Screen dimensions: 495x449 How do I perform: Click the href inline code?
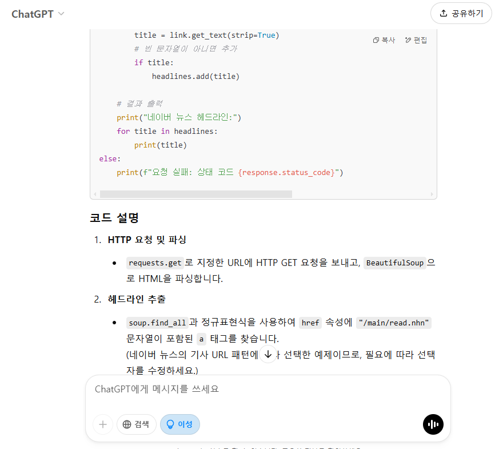(310, 323)
